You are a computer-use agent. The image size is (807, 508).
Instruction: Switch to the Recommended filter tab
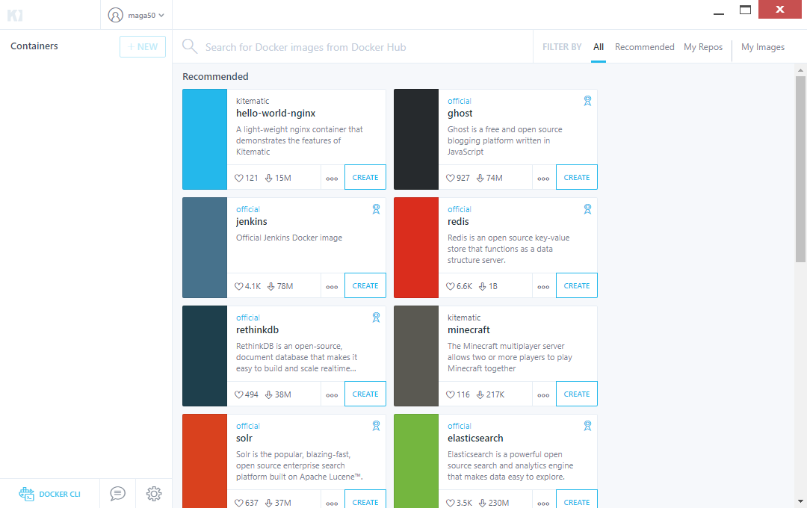point(644,47)
